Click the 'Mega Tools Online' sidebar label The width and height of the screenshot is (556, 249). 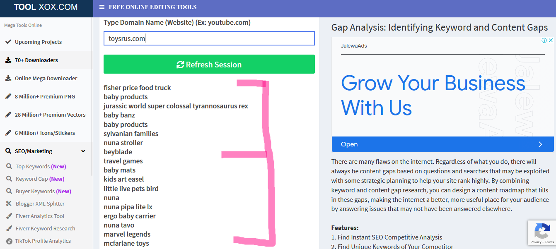(23, 25)
